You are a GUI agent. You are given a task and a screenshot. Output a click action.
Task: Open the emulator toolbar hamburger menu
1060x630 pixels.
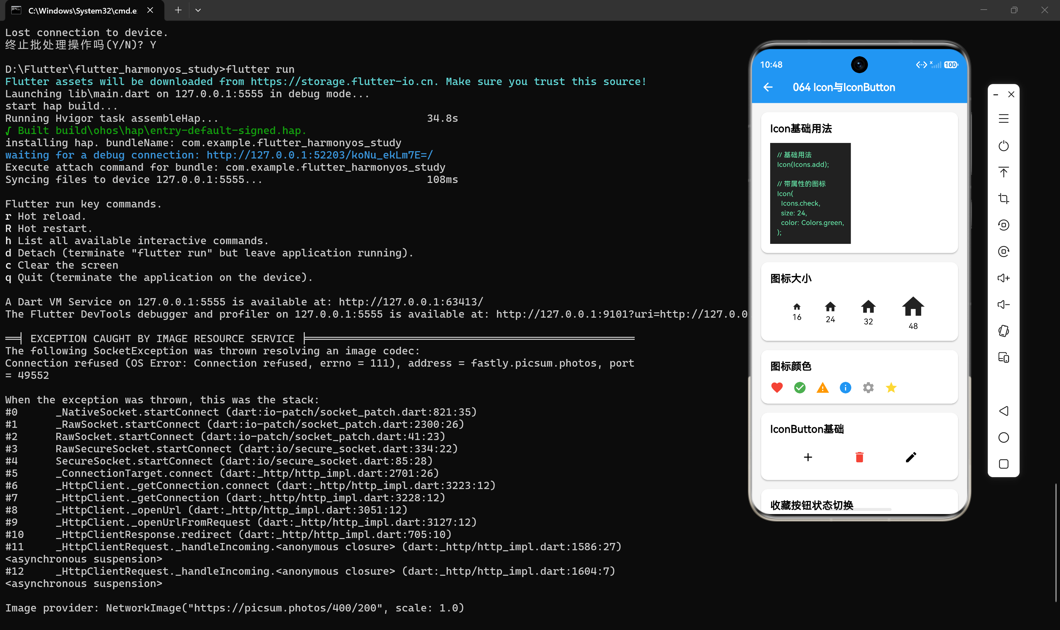tap(1003, 118)
